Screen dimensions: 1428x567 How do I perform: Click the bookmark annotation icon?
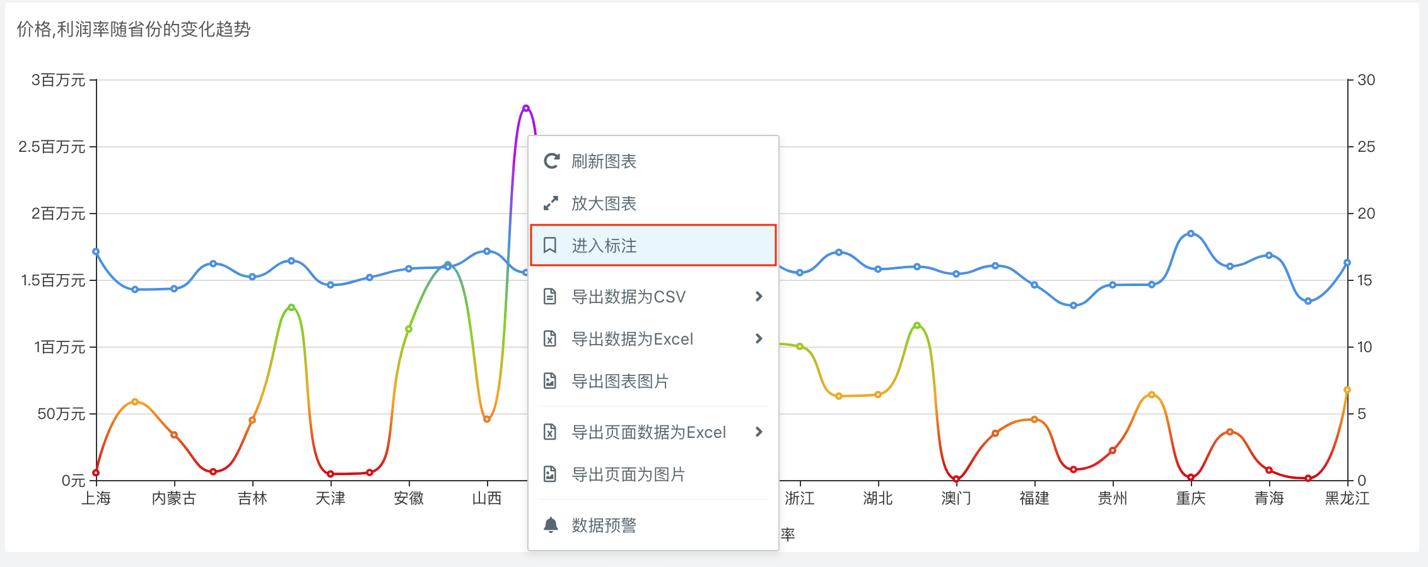click(550, 245)
